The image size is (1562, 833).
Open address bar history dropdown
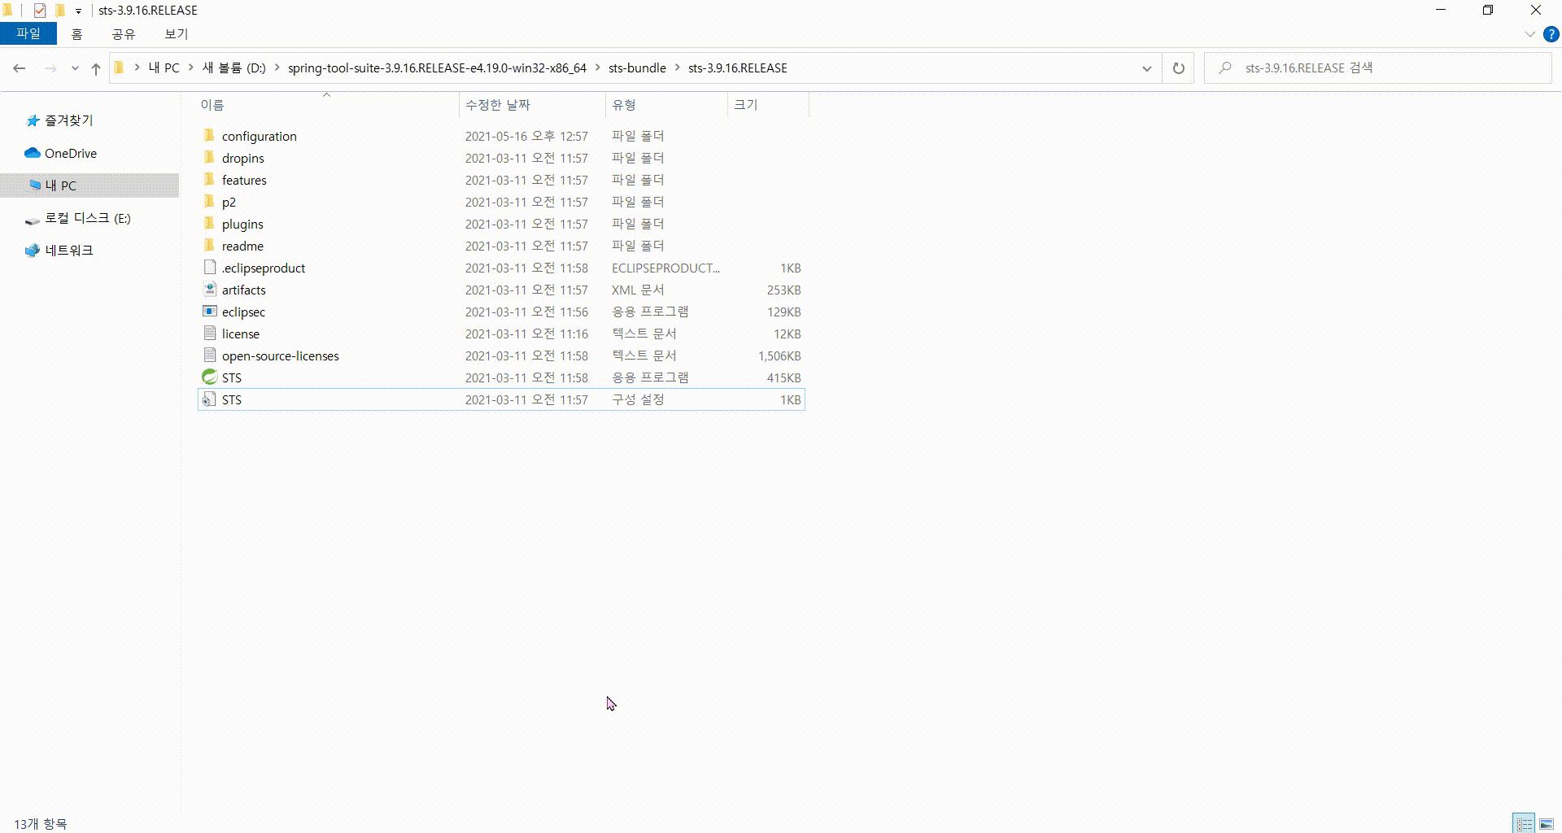[1147, 68]
